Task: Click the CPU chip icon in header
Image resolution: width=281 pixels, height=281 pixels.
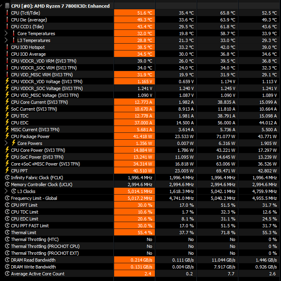Action: tap(7, 6)
